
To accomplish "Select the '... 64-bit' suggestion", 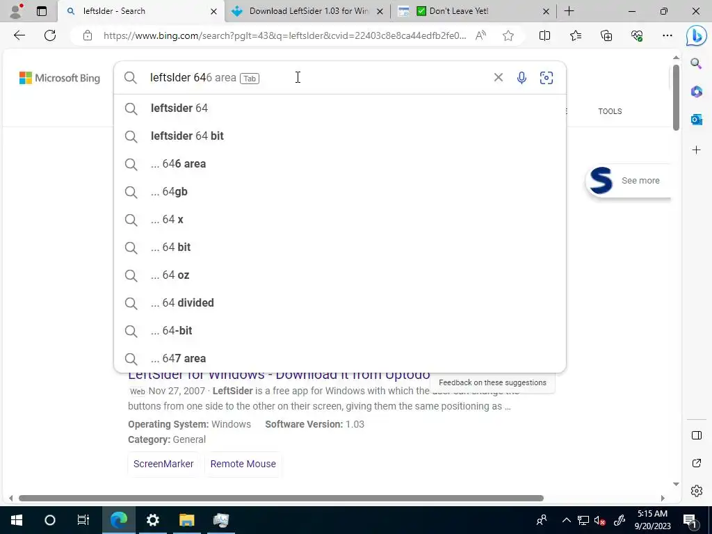I will click(339, 330).
